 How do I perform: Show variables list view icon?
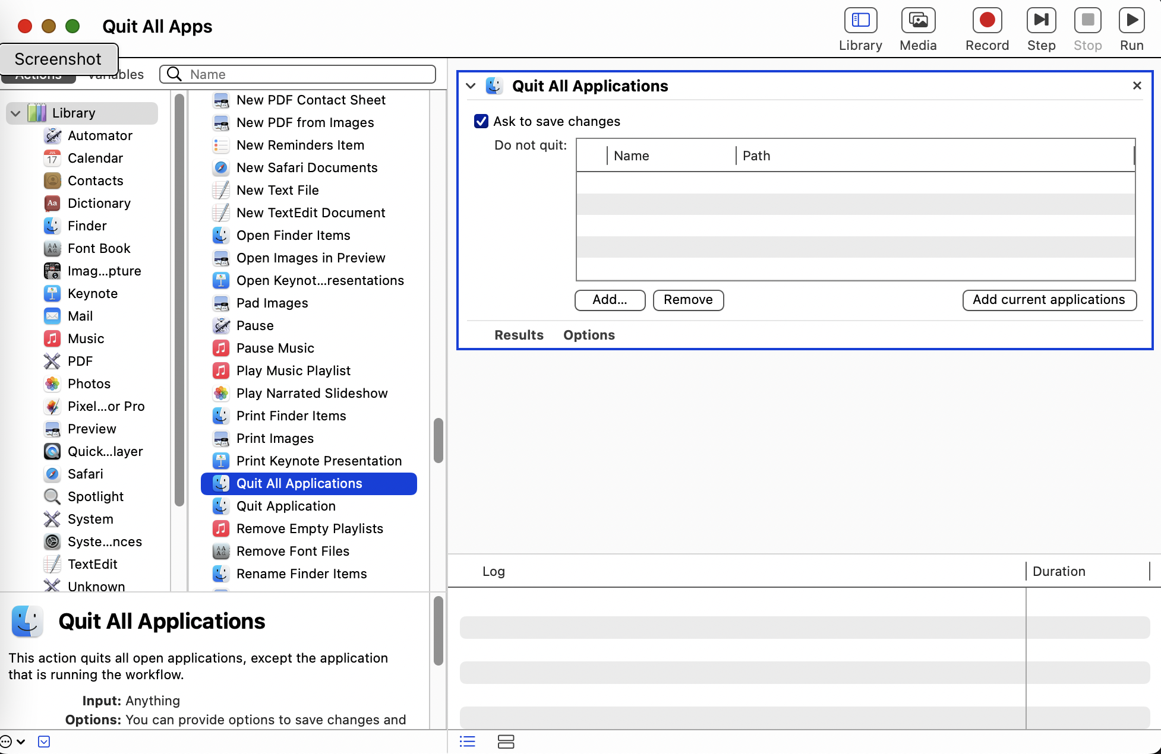[x=506, y=742]
